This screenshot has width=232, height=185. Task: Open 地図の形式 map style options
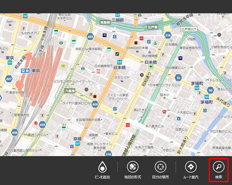[x=133, y=167]
